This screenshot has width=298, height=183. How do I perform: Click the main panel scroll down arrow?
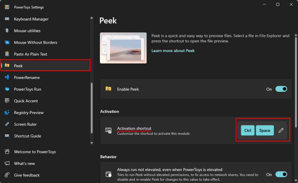[296, 180]
